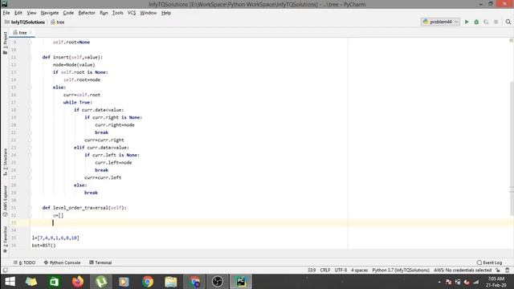The width and height of the screenshot is (514, 289).
Task: Open the VCS menu
Action: point(132,13)
